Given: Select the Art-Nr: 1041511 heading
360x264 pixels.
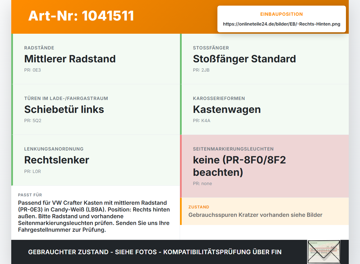Looking at the screenshot, I should tap(81, 16).
